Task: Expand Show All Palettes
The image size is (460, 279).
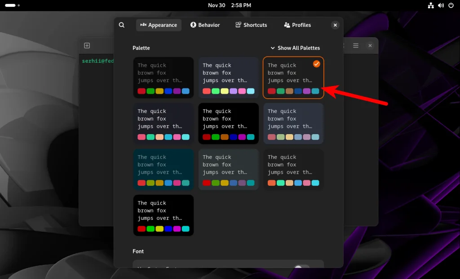Action: (295, 48)
